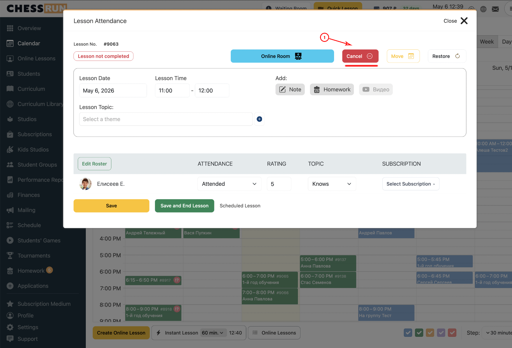Add a new lesson topic with plus icon
The height and width of the screenshot is (348, 512).
pos(259,119)
